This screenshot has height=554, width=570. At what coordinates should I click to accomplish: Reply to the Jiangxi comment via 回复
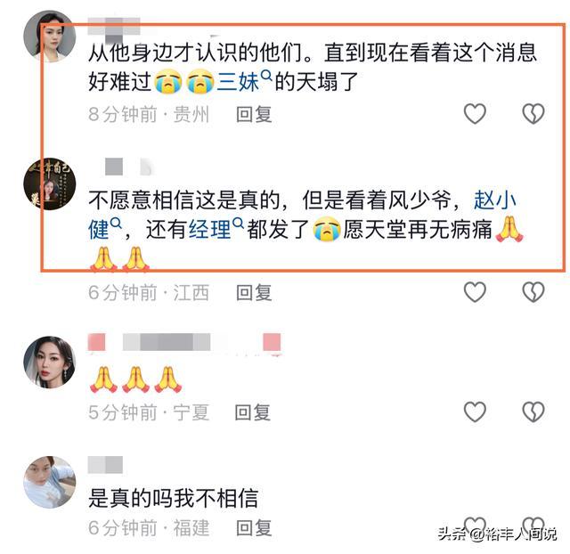tap(254, 293)
